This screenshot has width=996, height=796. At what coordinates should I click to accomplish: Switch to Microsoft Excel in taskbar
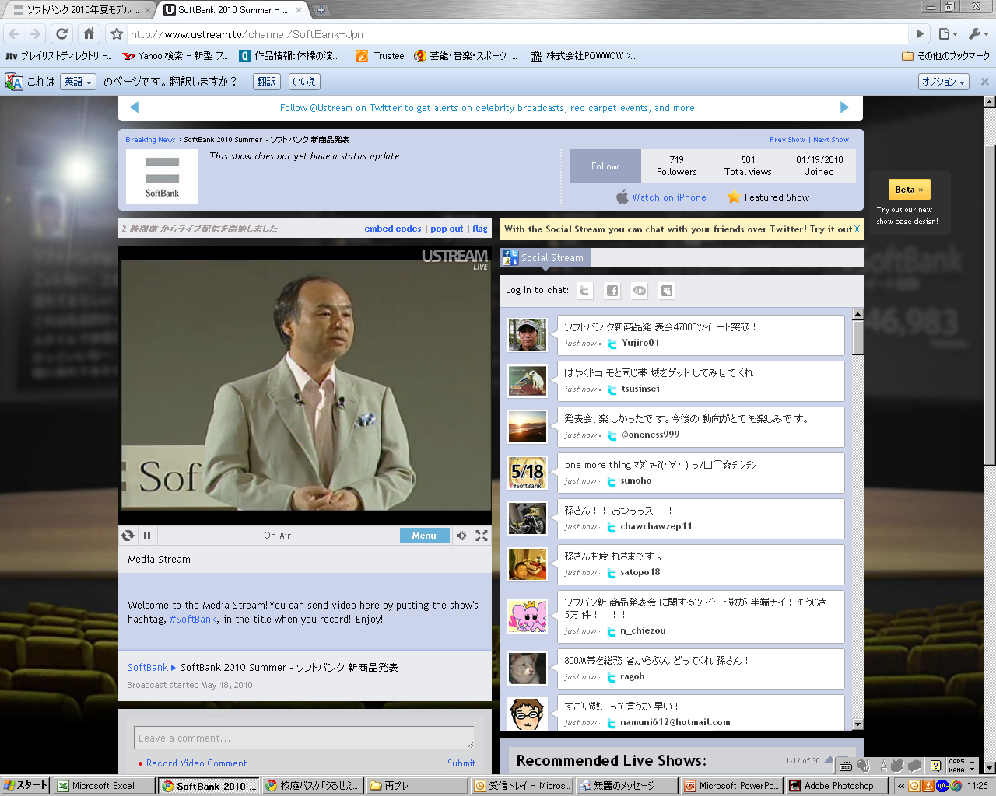click(x=103, y=786)
